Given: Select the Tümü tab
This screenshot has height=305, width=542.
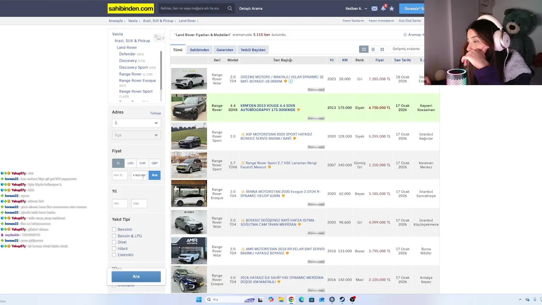Looking at the screenshot, I should (178, 50).
